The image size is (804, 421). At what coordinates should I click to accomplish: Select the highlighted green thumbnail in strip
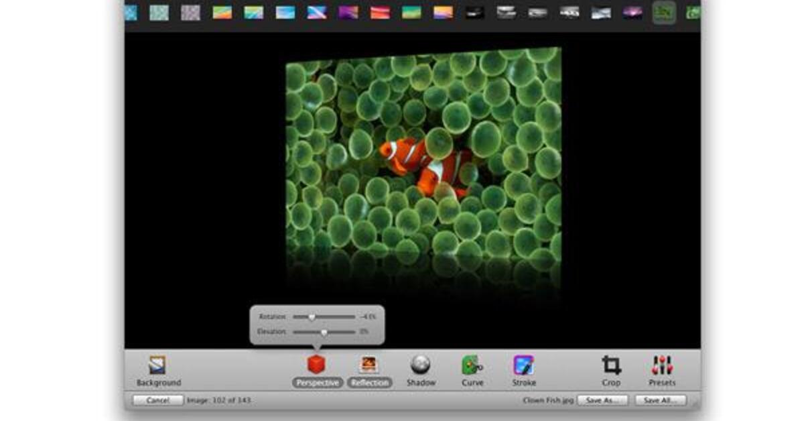[x=663, y=12]
